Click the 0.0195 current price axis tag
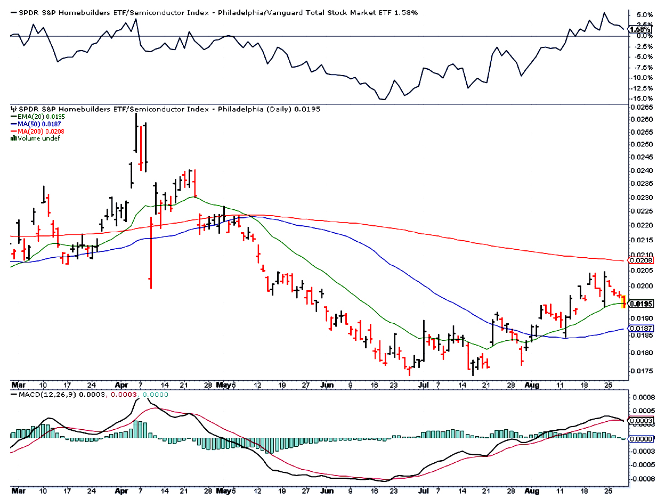 pos(640,304)
